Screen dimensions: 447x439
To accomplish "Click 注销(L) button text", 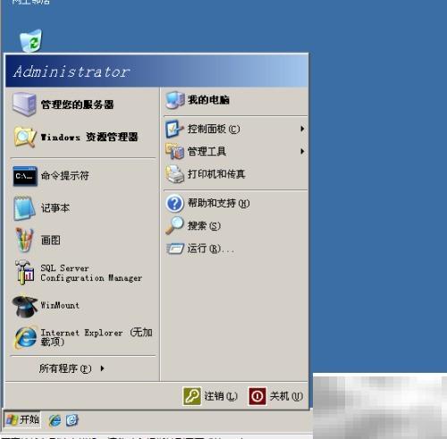I will (x=221, y=396).
